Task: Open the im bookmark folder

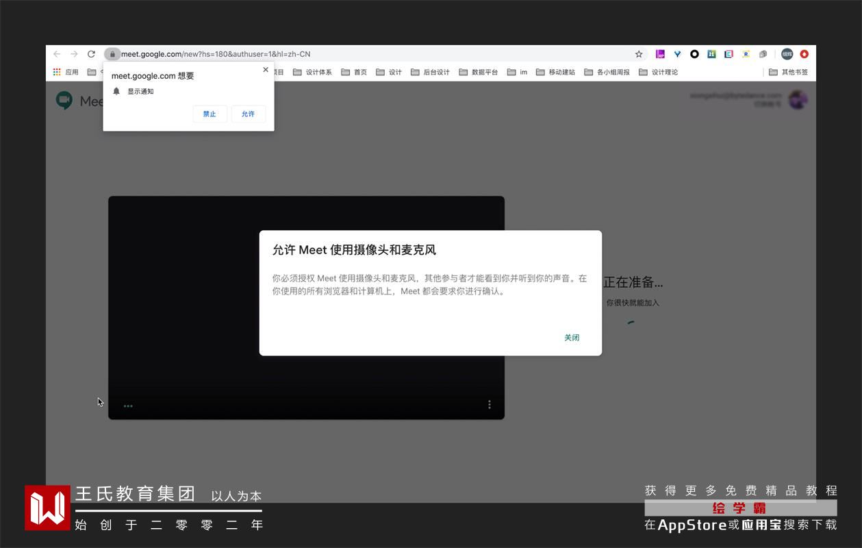Action: pyautogui.click(x=517, y=72)
